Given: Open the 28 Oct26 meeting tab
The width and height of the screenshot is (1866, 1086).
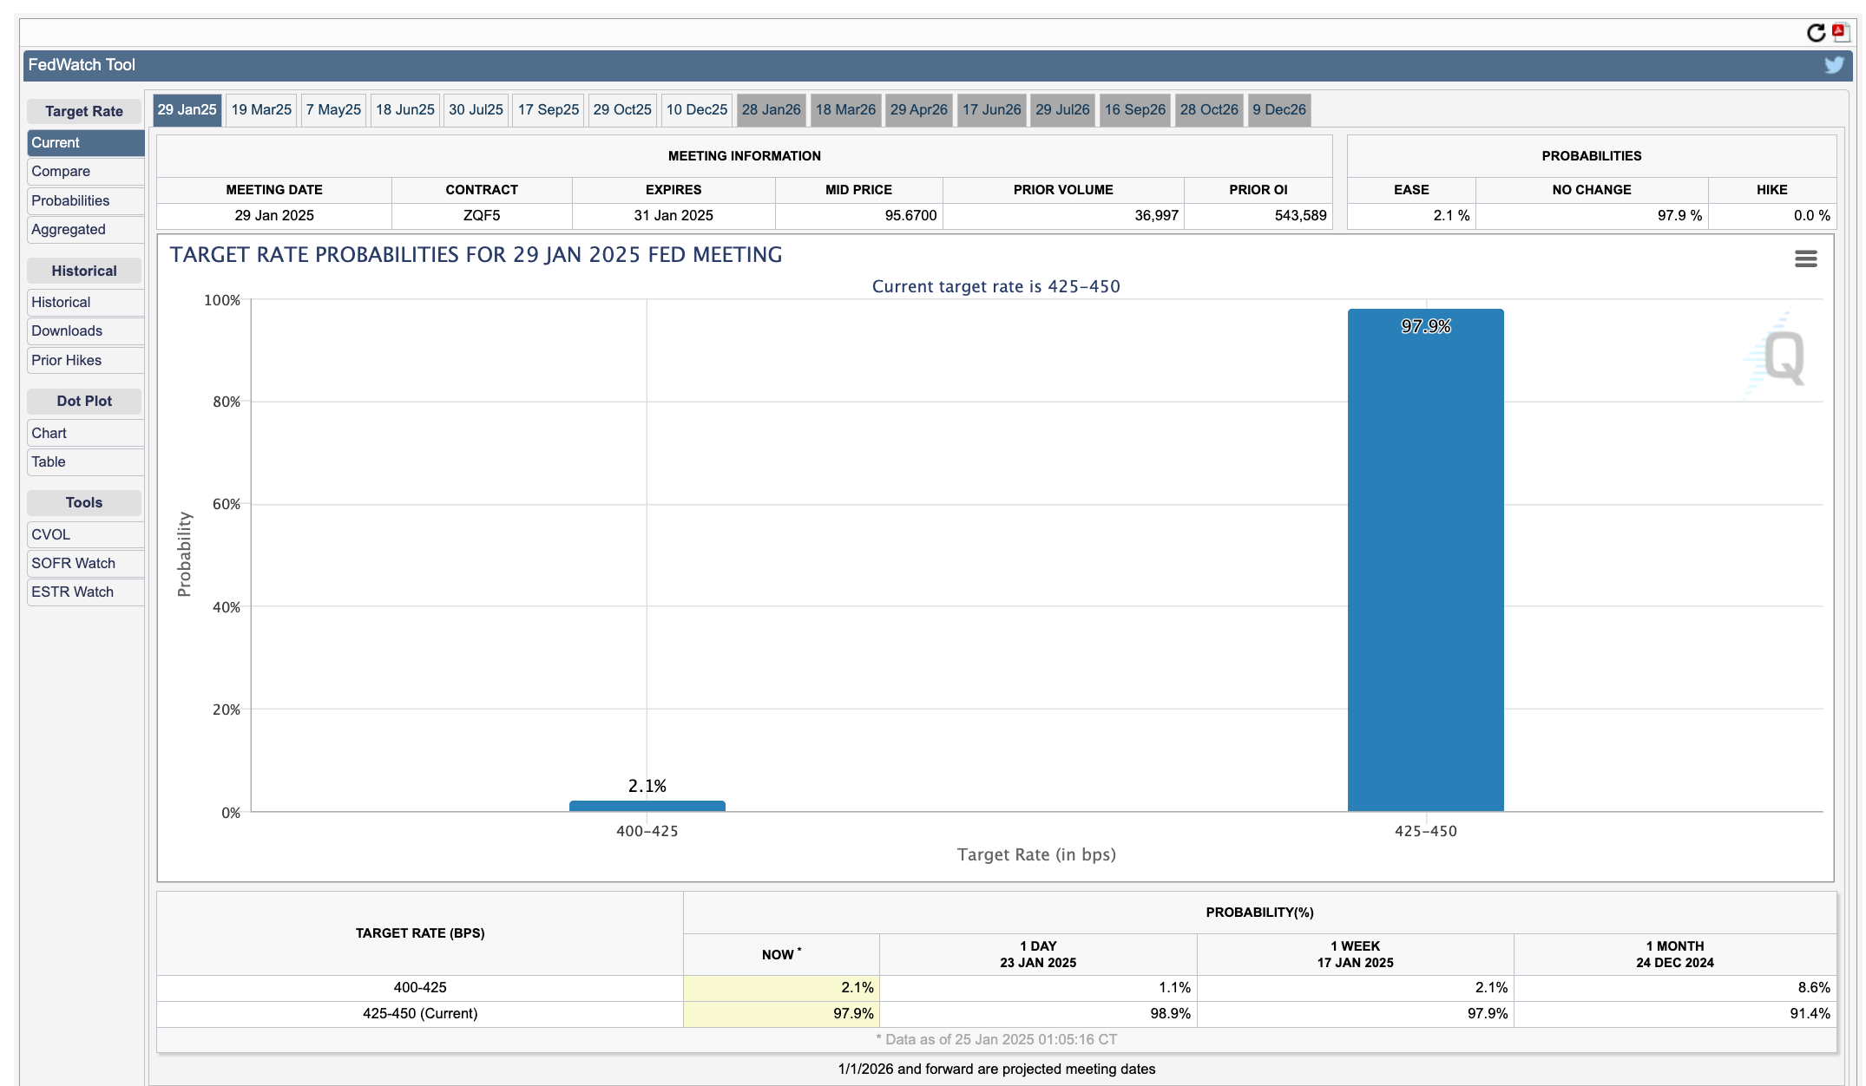Looking at the screenshot, I should pos(1209,110).
